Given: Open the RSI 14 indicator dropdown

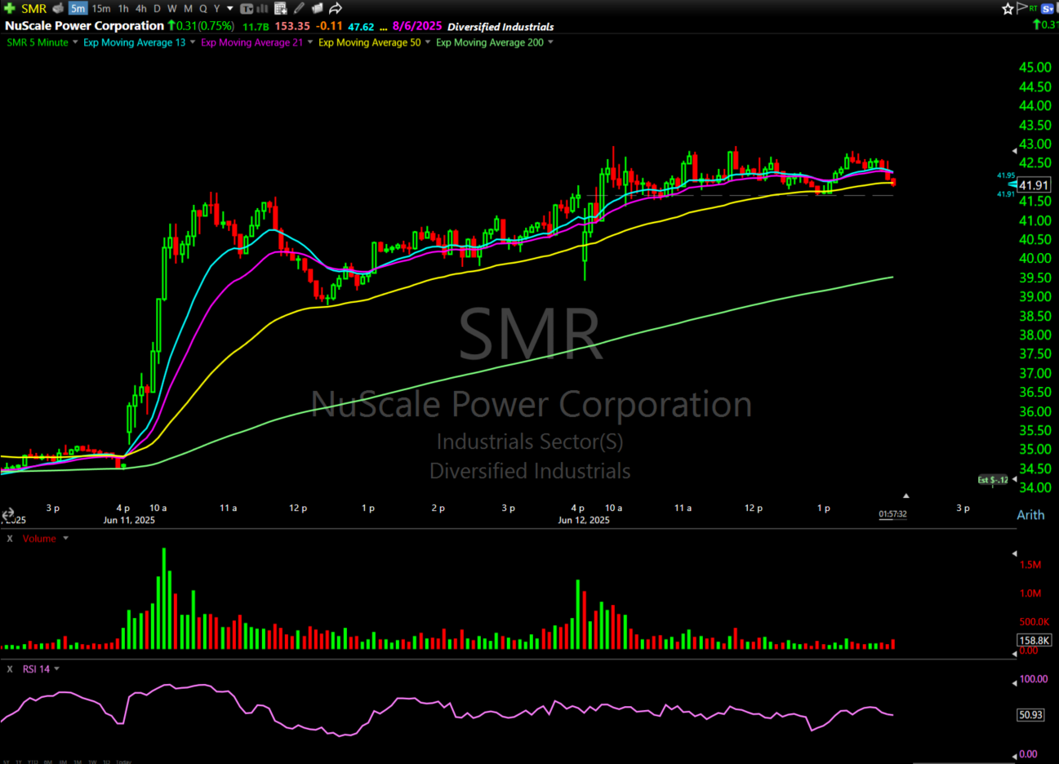Looking at the screenshot, I should pyautogui.click(x=57, y=669).
